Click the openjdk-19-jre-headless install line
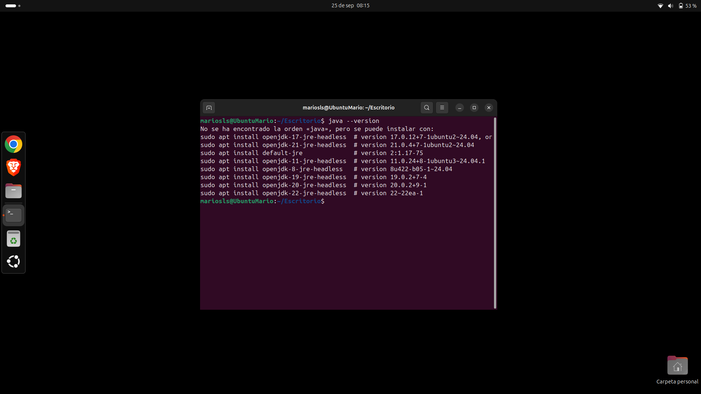 pos(314,177)
